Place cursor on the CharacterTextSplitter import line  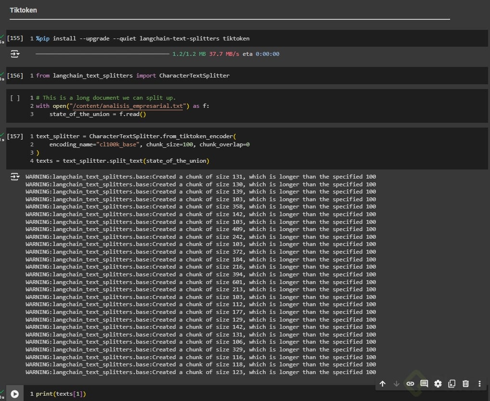[x=132, y=76]
